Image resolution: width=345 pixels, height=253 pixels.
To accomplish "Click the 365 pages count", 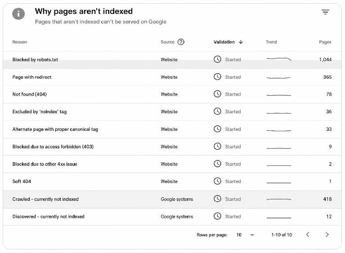I will 327,77.
